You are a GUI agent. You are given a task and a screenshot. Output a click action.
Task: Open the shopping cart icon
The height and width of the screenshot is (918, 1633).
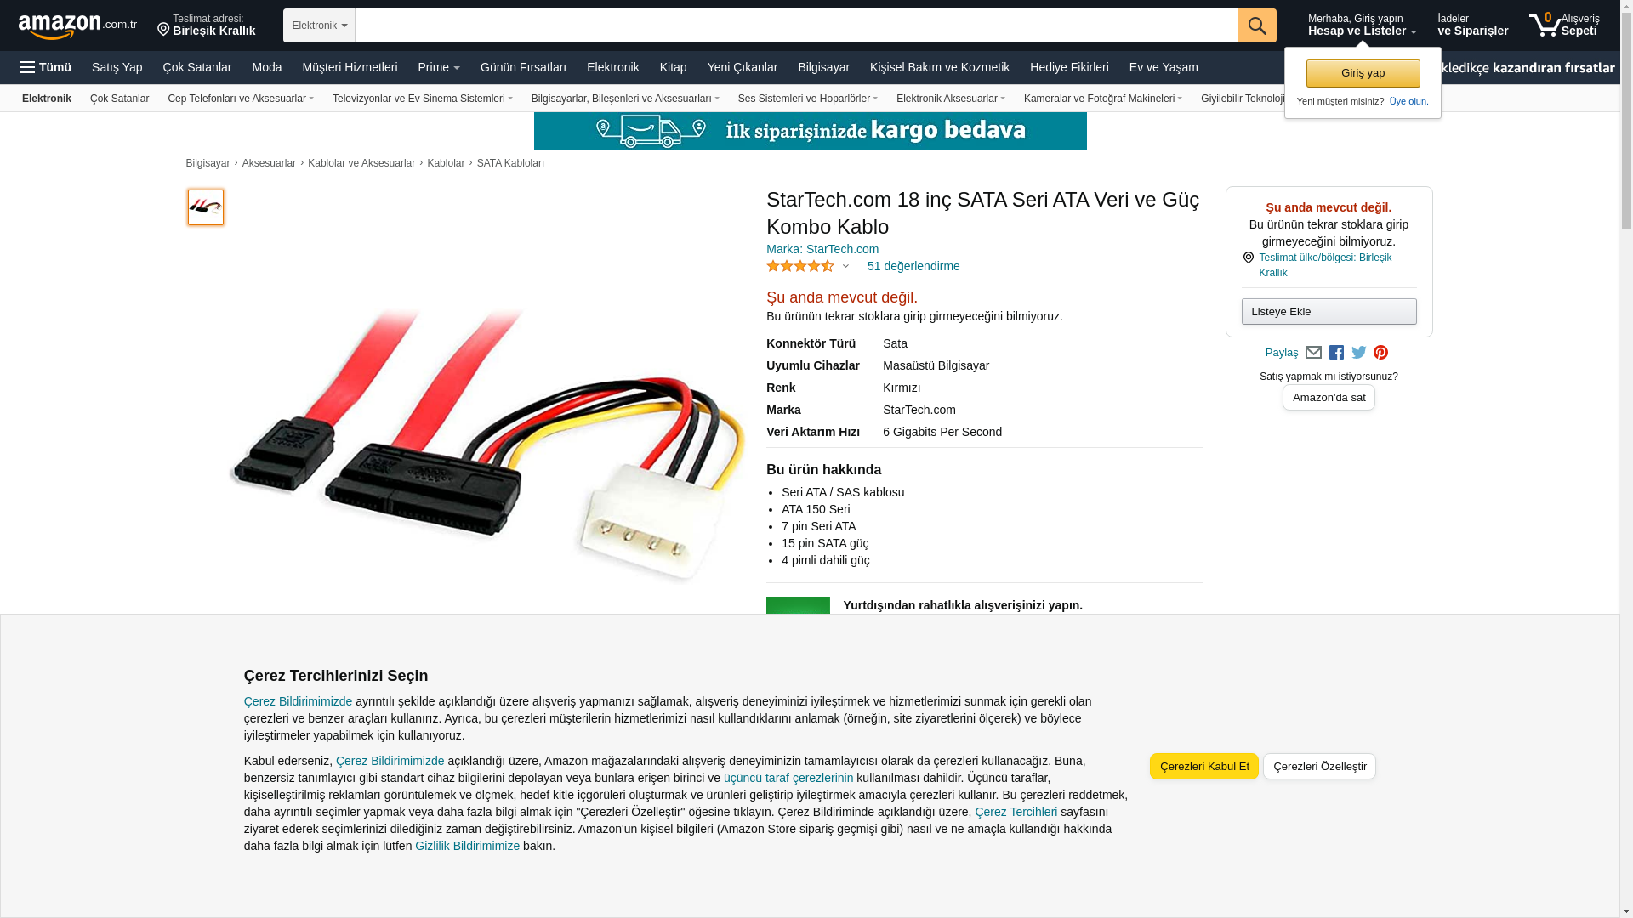tap(1564, 25)
